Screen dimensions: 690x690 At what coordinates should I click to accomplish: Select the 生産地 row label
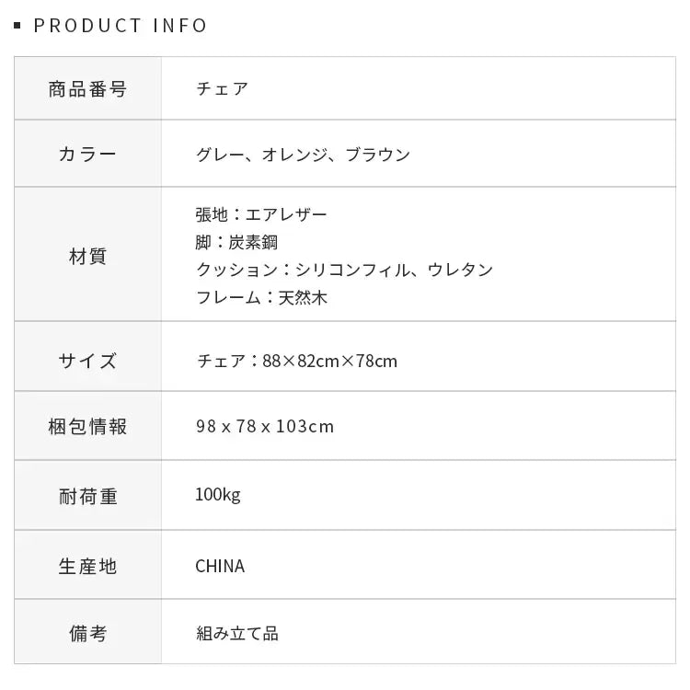87,566
